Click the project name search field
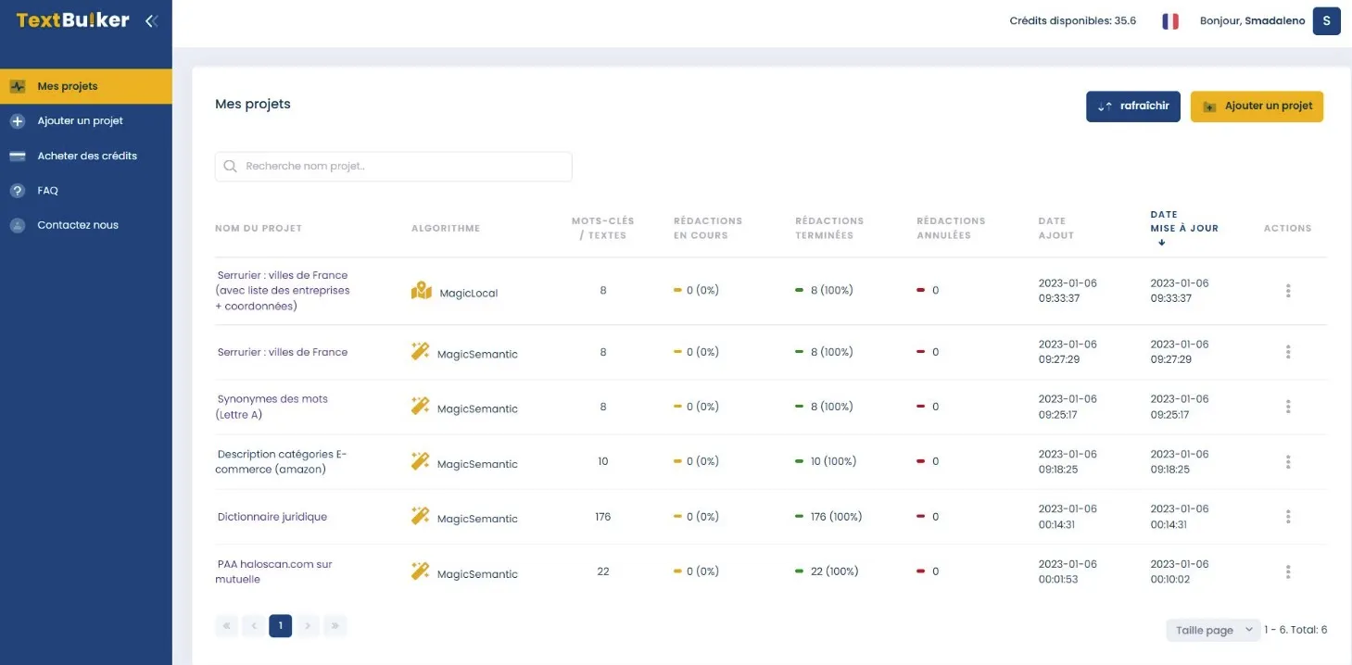 [x=394, y=167]
